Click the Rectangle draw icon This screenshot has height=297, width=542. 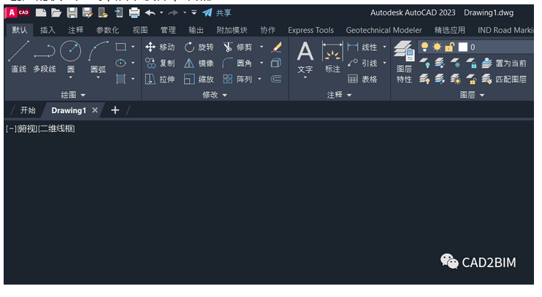click(121, 47)
